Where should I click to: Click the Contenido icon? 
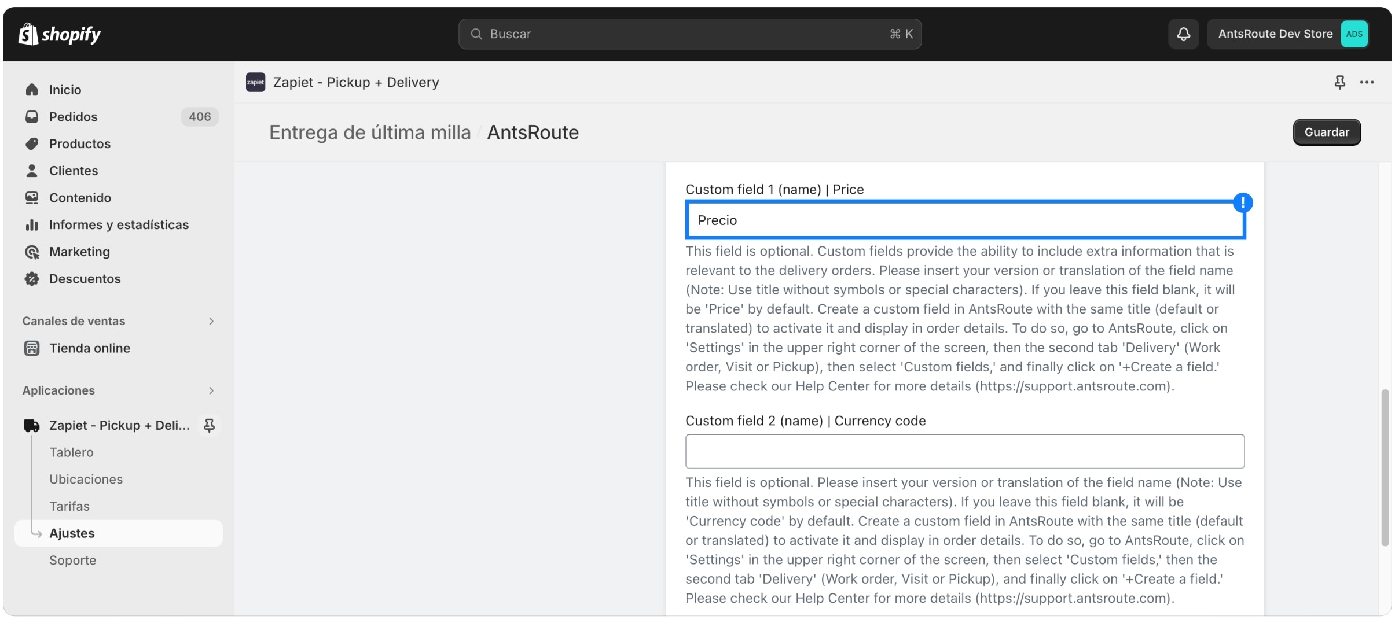coord(32,198)
